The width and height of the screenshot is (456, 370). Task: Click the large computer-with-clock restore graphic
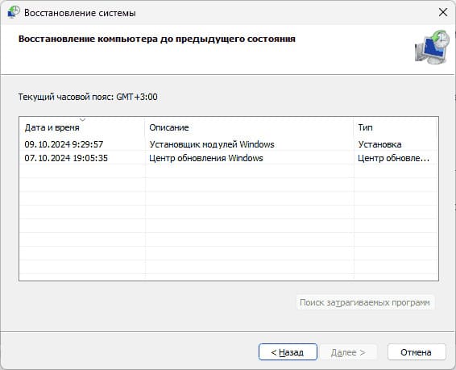[x=432, y=47]
